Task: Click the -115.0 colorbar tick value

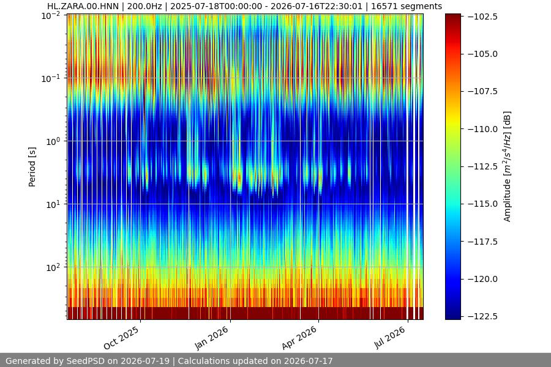Action: point(483,204)
